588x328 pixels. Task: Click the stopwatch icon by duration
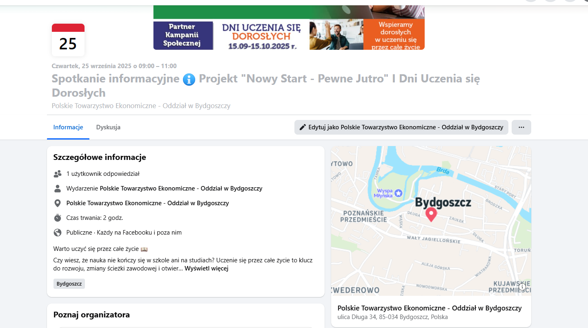(58, 218)
